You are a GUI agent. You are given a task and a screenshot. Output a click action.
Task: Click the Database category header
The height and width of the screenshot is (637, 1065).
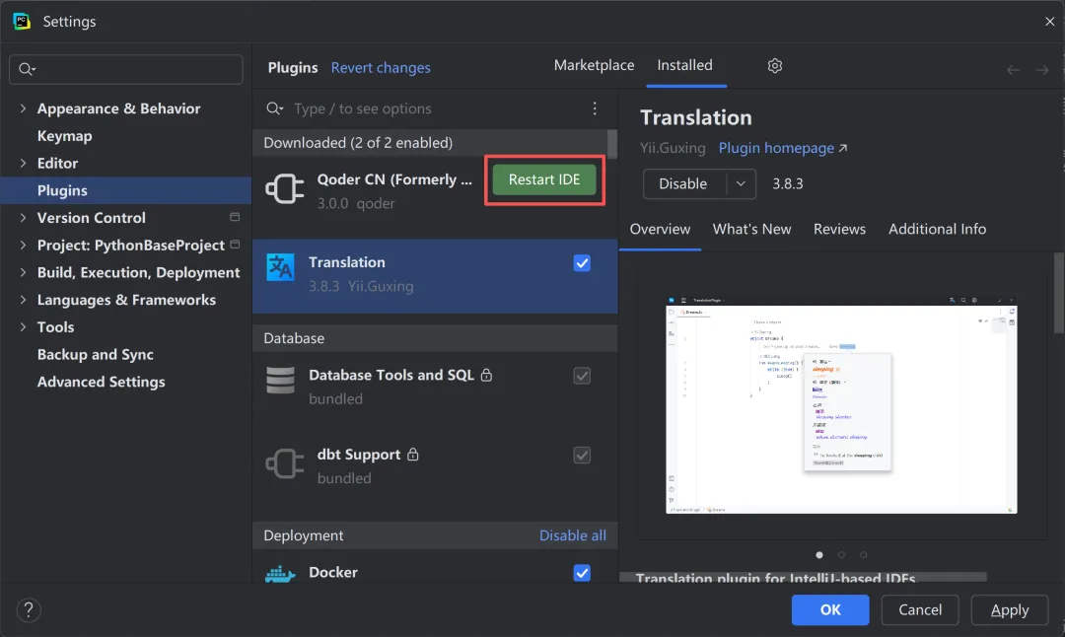point(435,338)
